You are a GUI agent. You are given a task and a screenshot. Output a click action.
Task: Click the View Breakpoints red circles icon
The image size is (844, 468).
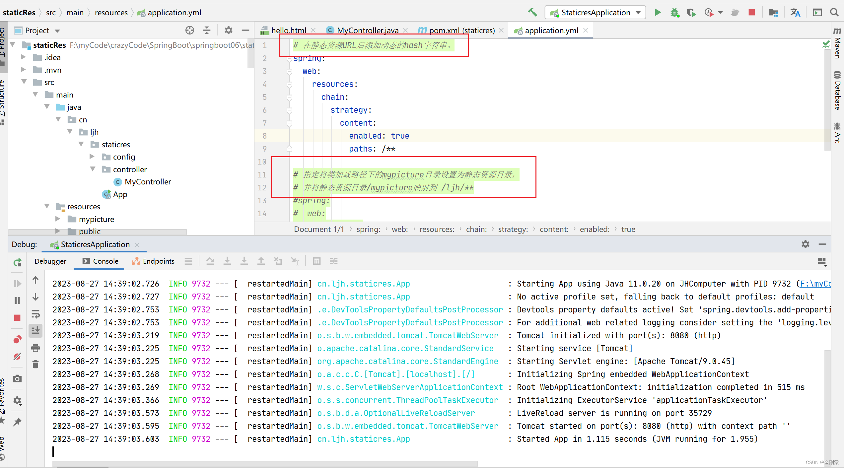18,339
